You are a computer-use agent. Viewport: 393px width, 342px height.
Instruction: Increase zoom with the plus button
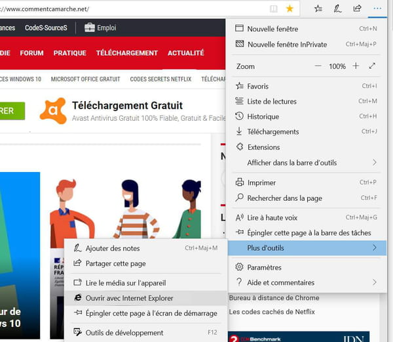click(356, 66)
